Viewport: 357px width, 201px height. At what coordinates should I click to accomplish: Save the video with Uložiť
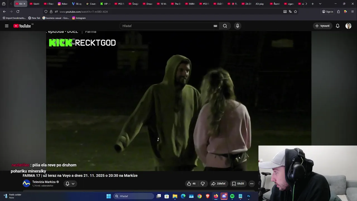(x=238, y=184)
